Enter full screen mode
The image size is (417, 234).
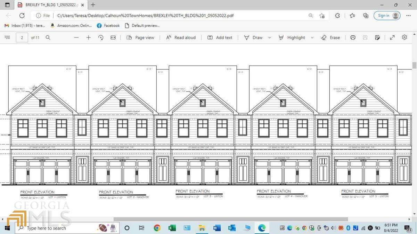[392, 37]
